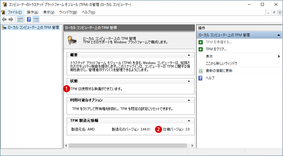Collapse the 利用可能なオプション section

[x=189, y=100]
